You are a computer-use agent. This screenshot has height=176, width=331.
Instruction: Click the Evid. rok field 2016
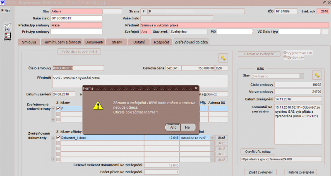point(323,12)
